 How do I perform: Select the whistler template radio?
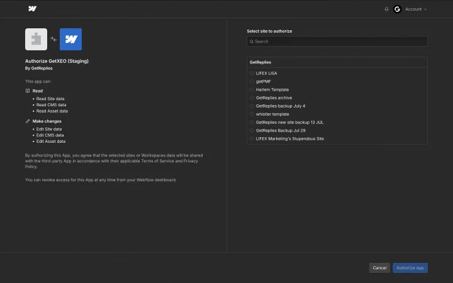coord(252,114)
